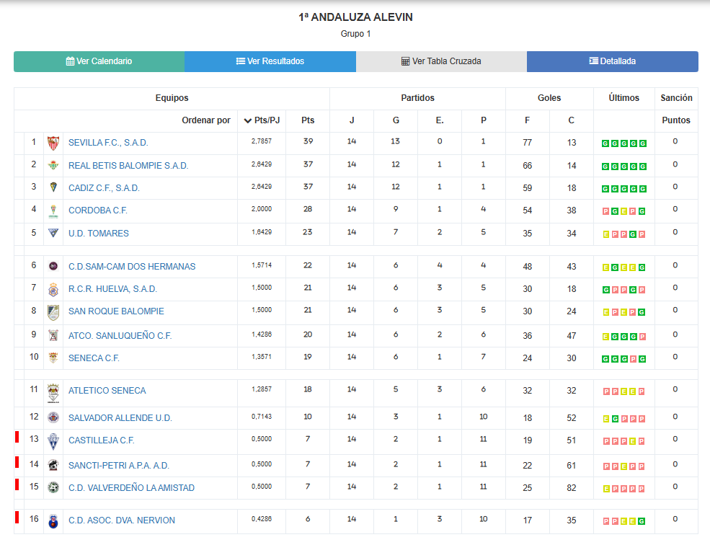Open the Ver Calendario tab
Image resolution: width=710 pixels, height=545 pixels.
click(99, 61)
